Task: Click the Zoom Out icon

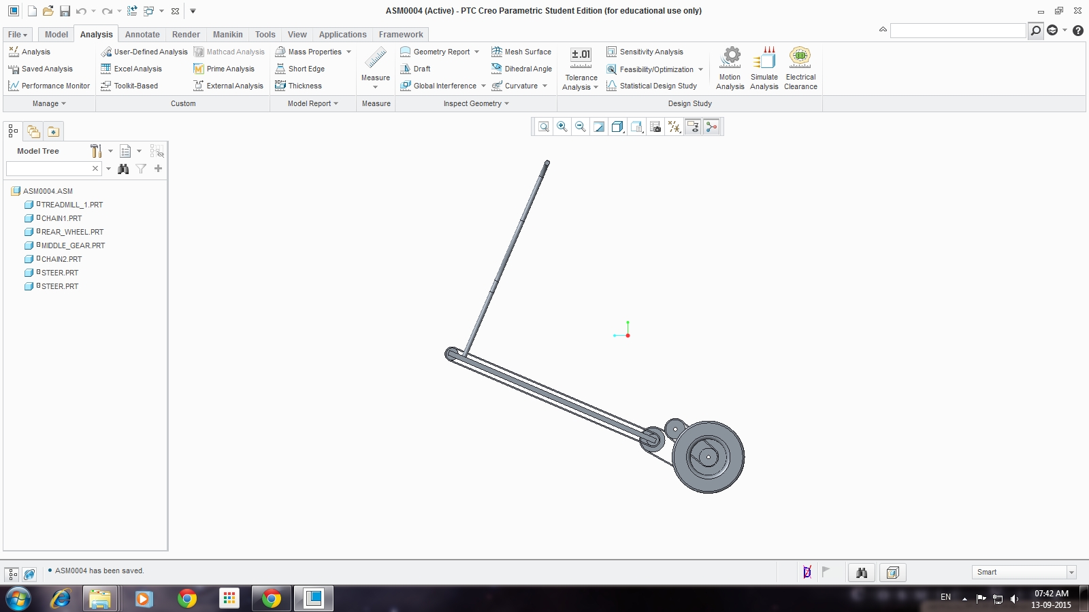Action: tap(580, 126)
